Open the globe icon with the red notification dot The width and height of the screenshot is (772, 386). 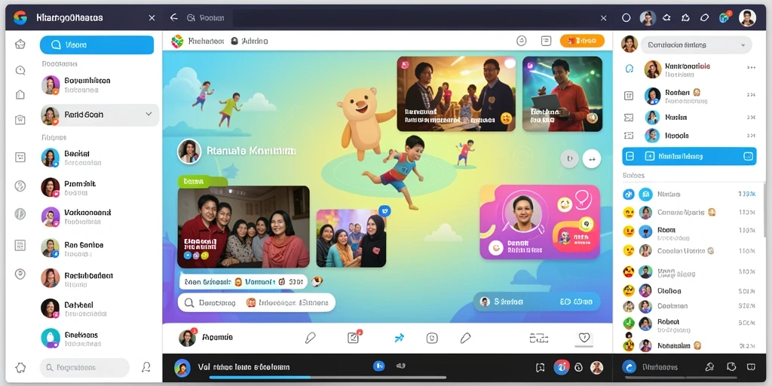point(725,18)
